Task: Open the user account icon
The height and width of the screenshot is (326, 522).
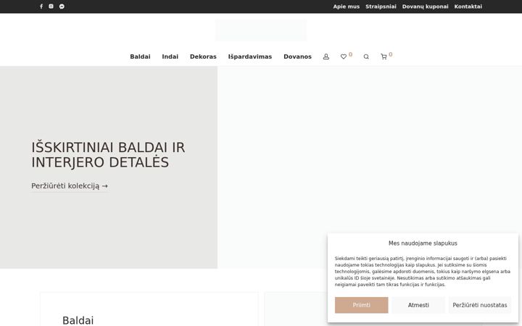Action: click(x=326, y=57)
